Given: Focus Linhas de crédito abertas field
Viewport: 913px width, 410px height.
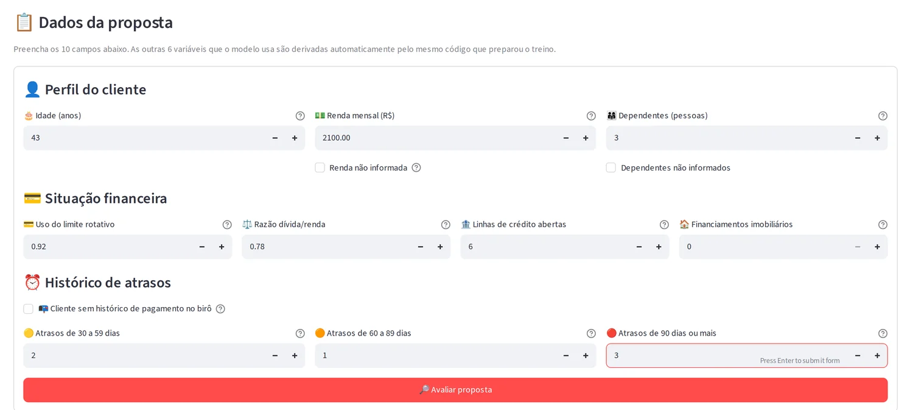Looking at the screenshot, I should [545, 247].
